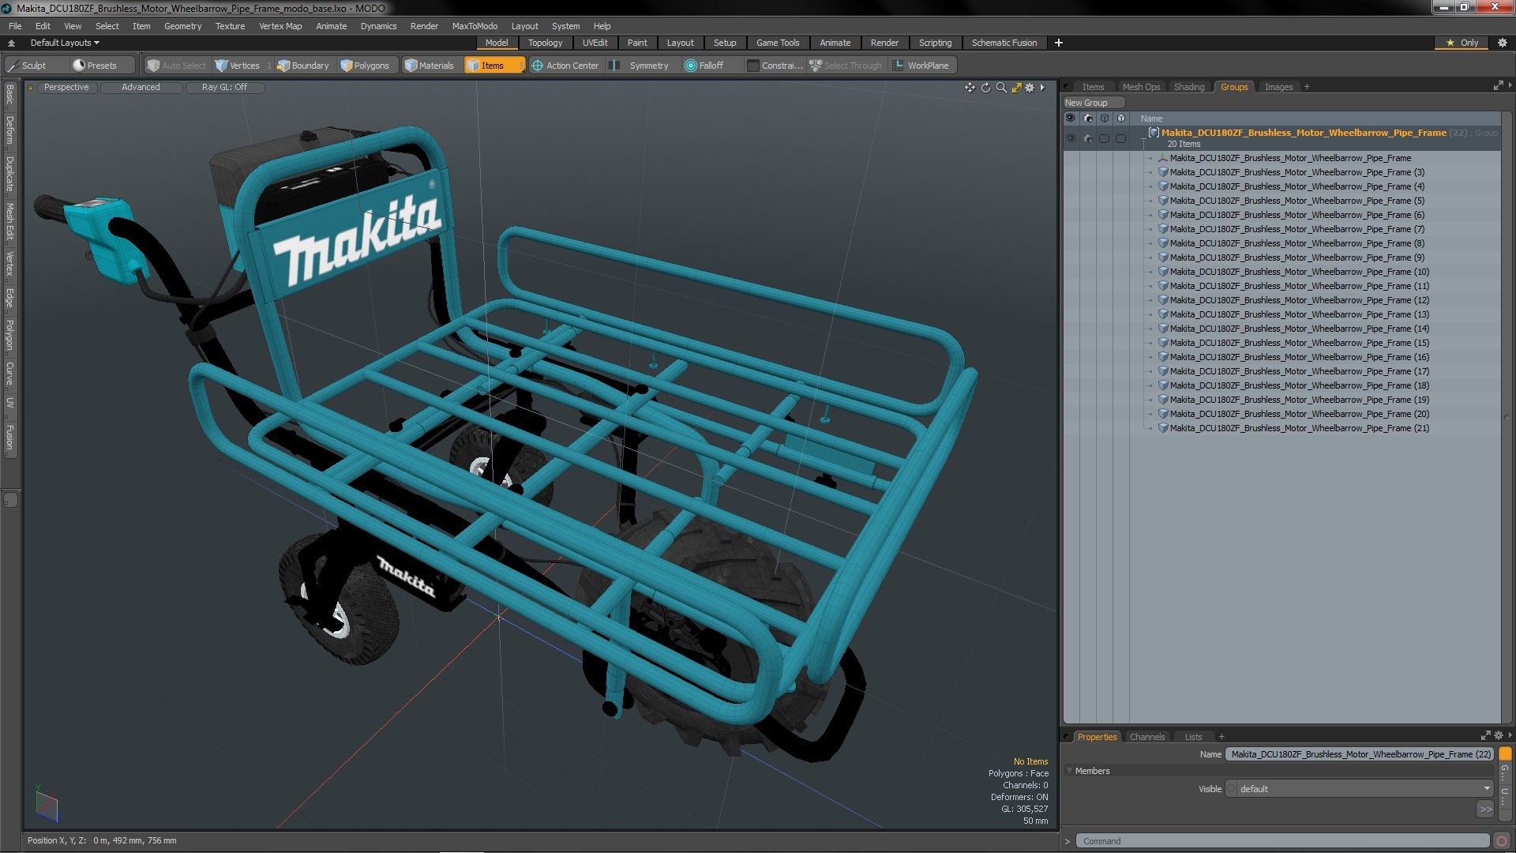The image size is (1516, 853).
Task: Open Advanced shading style dropdown
Action: click(x=141, y=88)
